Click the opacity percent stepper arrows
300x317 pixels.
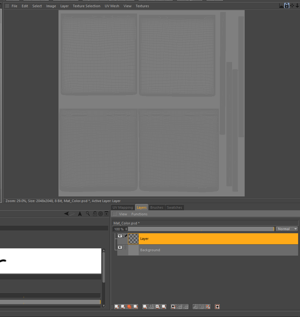[126, 229]
